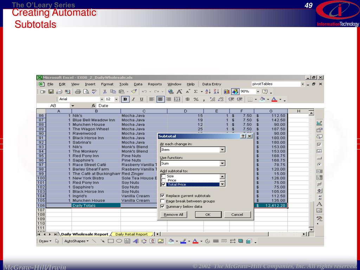The height and width of the screenshot is (270, 360).
Task: Open the font name dropdown arrow
Action: coord(102,99)
